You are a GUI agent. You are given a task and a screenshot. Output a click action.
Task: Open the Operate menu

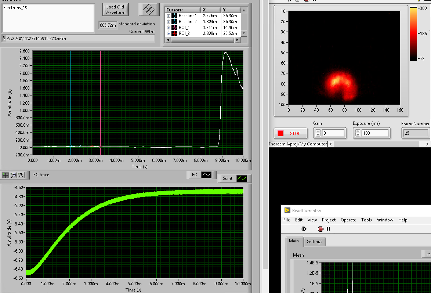(x=348, y=220)
